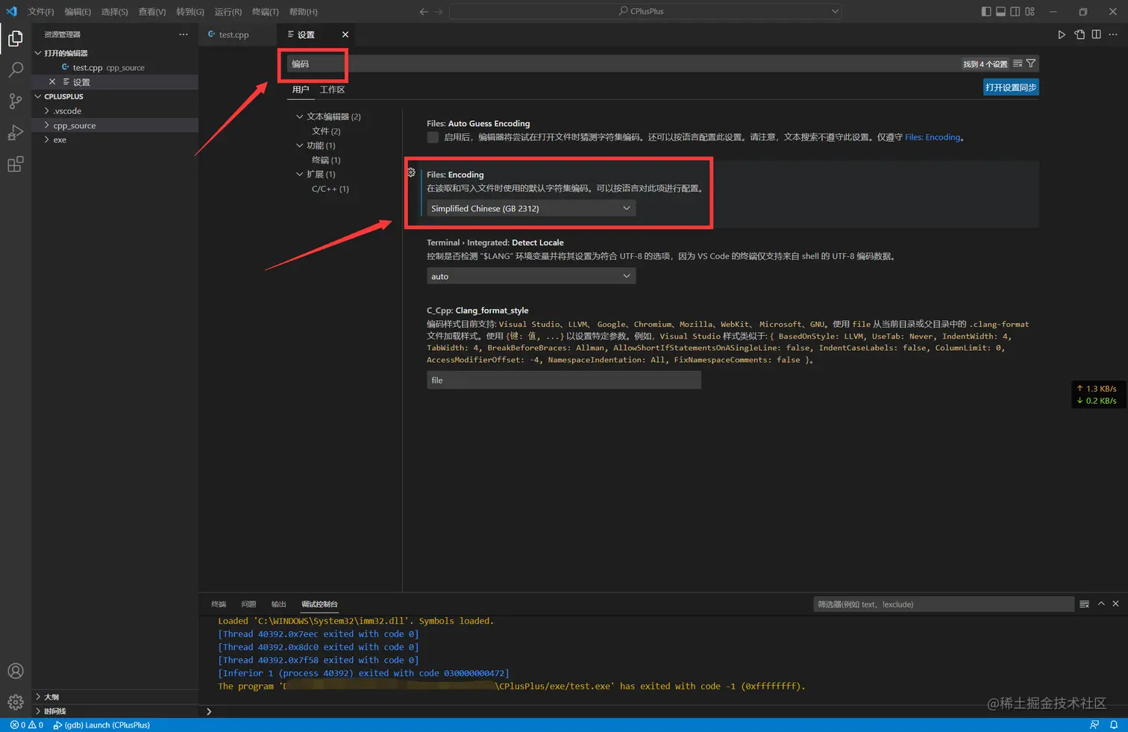Image resolution: width=1128 pixels, height=732 pixels.
Task: Open settings JSON from editor toolbar
Action: point(1080,34)
